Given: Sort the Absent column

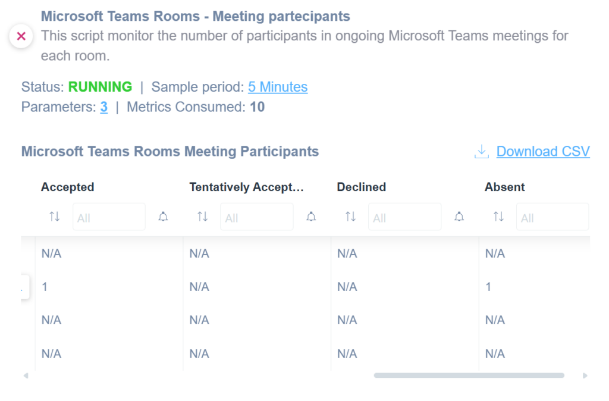Looking at the screenshot, I should tap(498, 217).
